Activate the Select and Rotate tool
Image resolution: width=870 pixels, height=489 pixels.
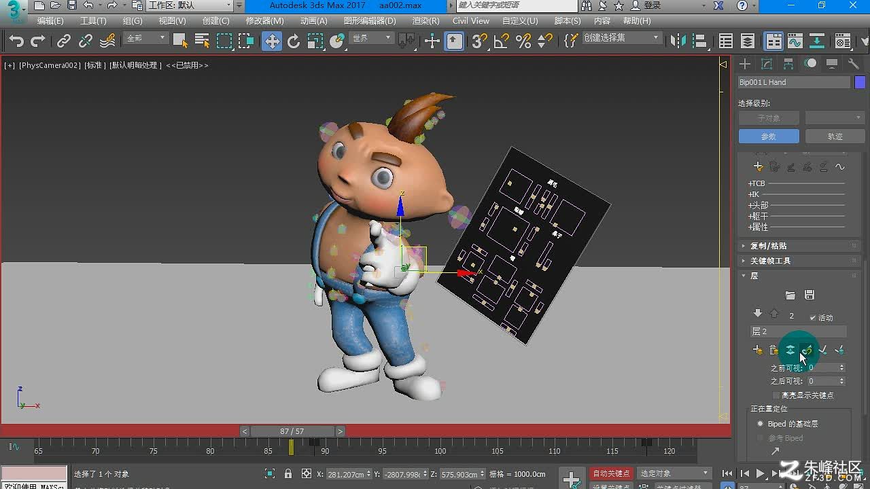294,41
